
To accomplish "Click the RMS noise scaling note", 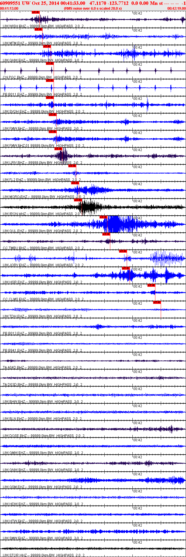I will point(93,9).
